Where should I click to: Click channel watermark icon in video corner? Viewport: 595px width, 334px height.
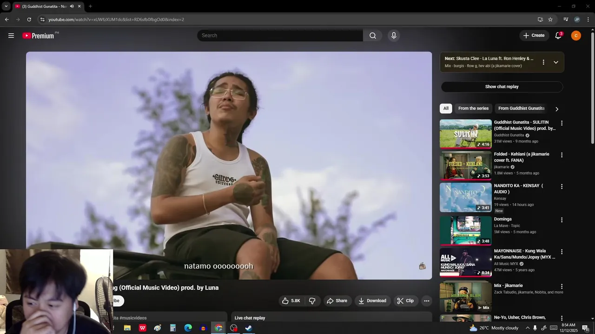[x=422, y=266]
